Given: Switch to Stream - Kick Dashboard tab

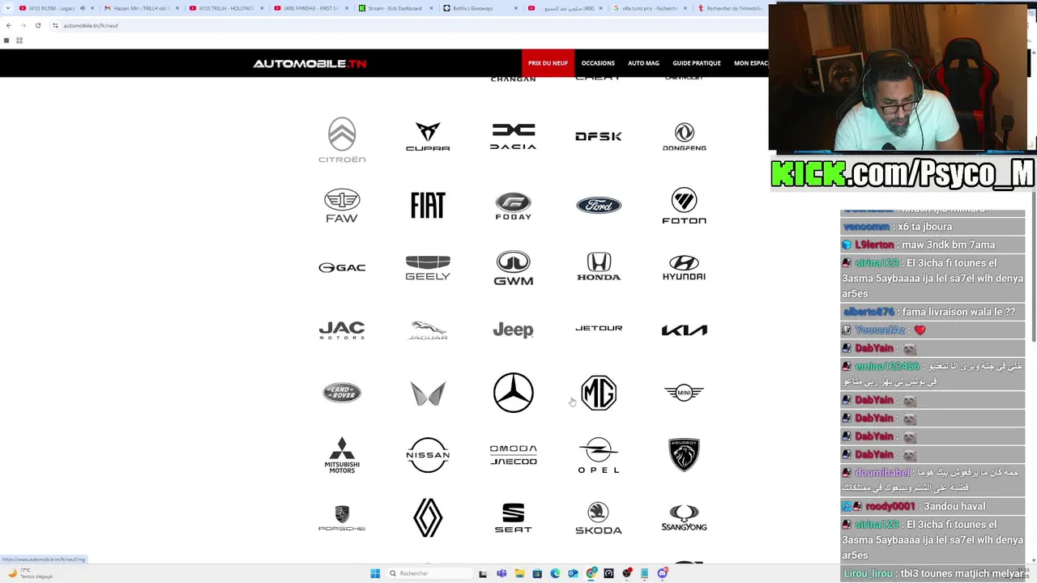Looking at the screenshot, I should (x=395, y=8).
